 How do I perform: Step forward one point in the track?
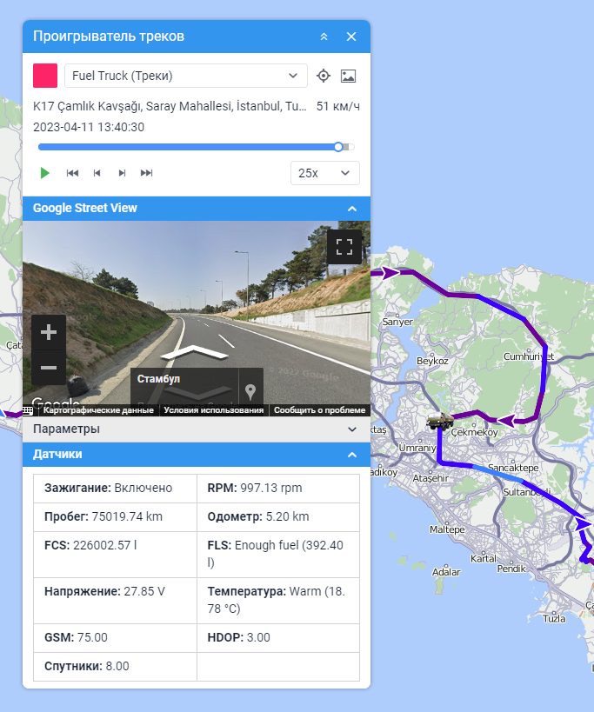coord(122,173)
